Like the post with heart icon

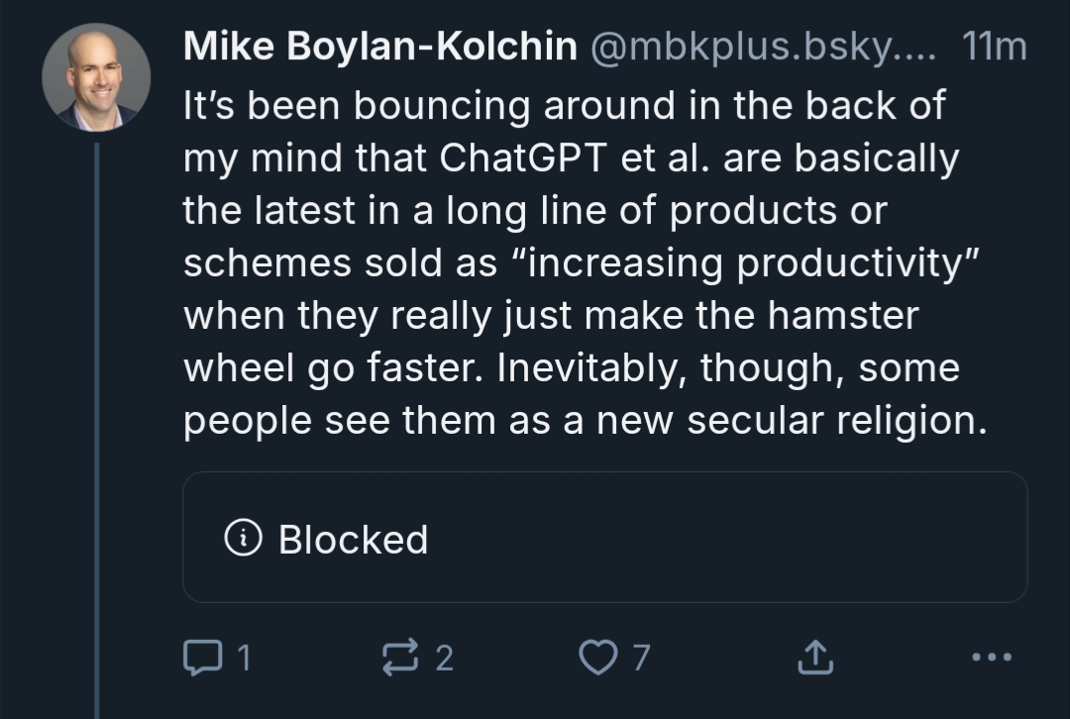[x=596, y=657]
